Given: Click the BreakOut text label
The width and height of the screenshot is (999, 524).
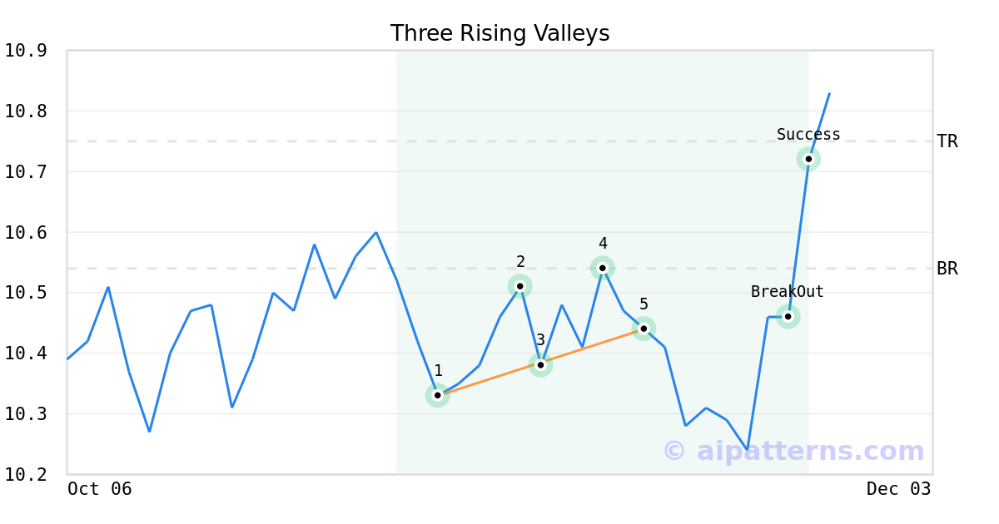Looking at the screenshot, I should 788,292.
